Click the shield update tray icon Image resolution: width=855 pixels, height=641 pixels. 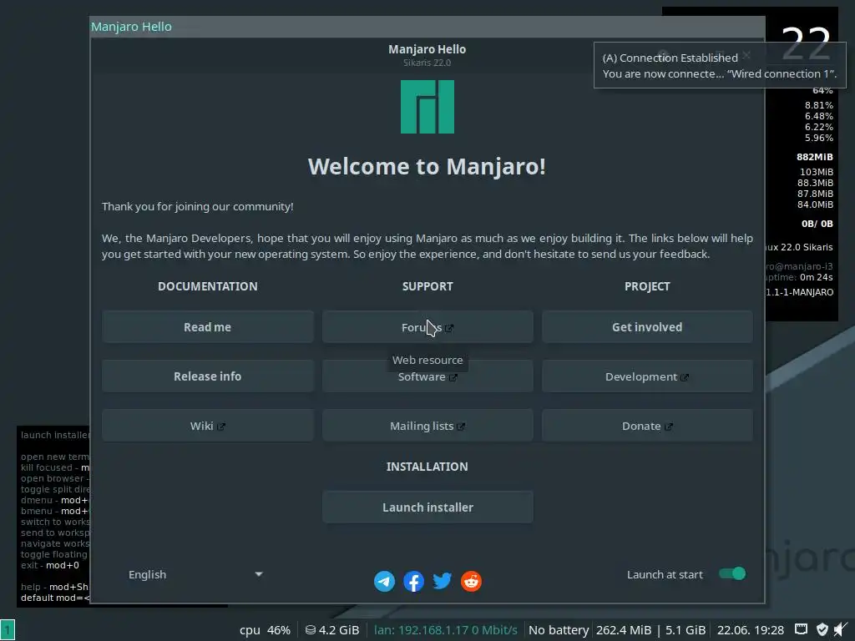point(822,629)
